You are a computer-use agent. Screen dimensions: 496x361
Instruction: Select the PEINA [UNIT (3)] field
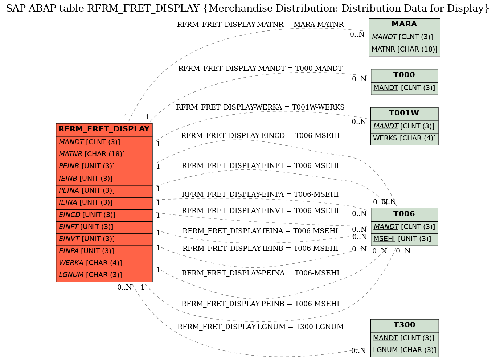104,191
